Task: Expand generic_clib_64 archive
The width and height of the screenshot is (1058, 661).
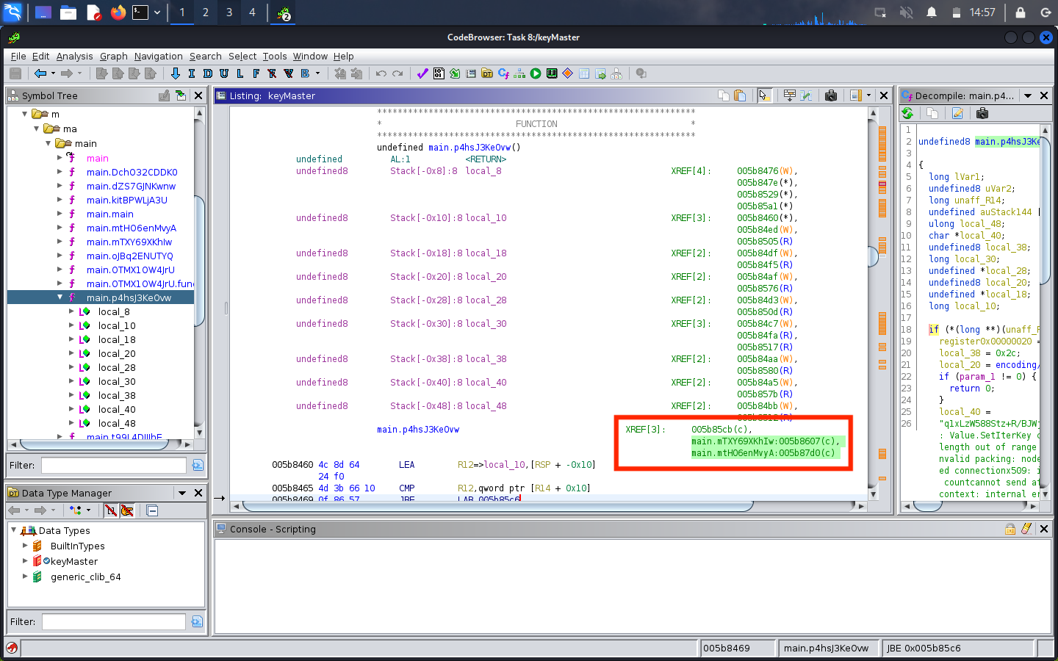Action: (25, 577)
